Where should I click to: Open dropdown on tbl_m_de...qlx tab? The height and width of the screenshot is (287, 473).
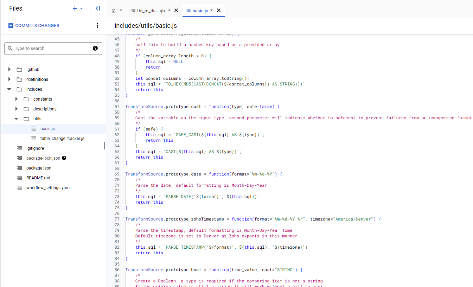pyautogui.click(x=169, y=11)
